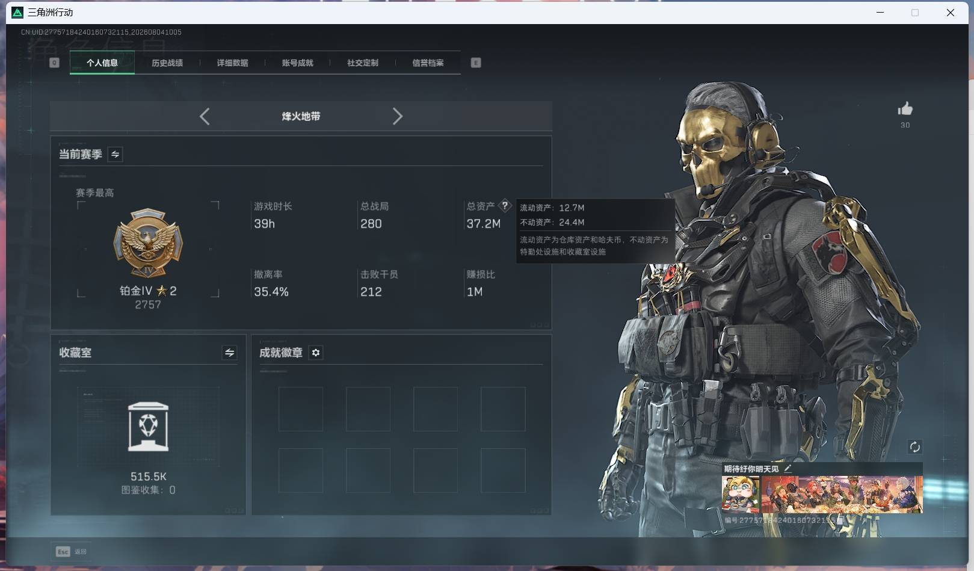Click the 流动资产 12.7M tooltip line
974x571 pixels.
click(x=552, y=208)
